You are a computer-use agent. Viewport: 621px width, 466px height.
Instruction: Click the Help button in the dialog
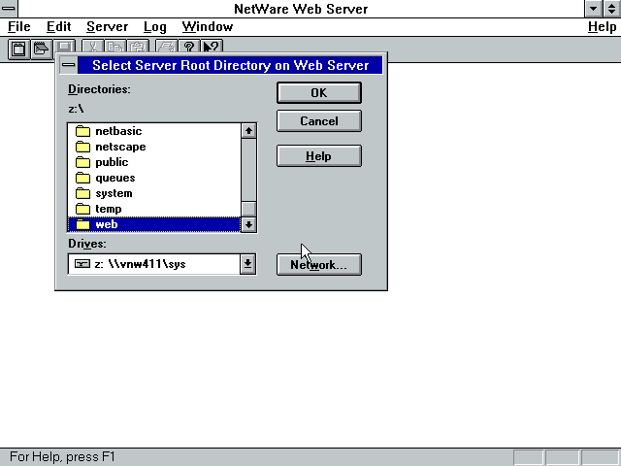pos(319,156)
